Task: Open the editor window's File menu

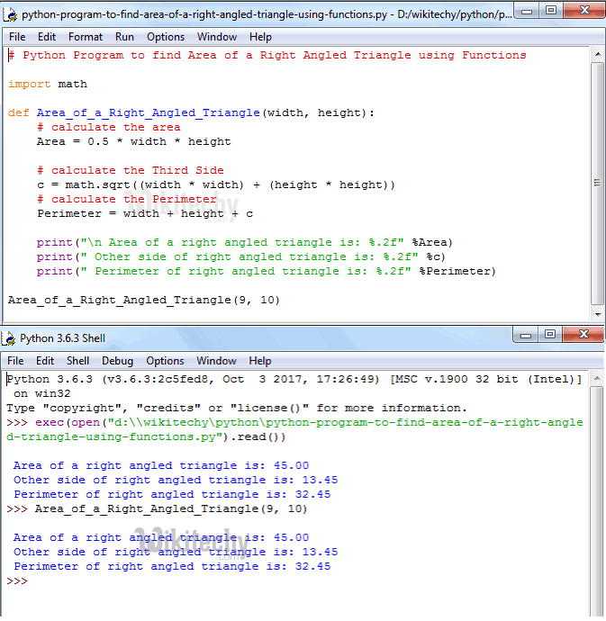Action: click(17, 37)
